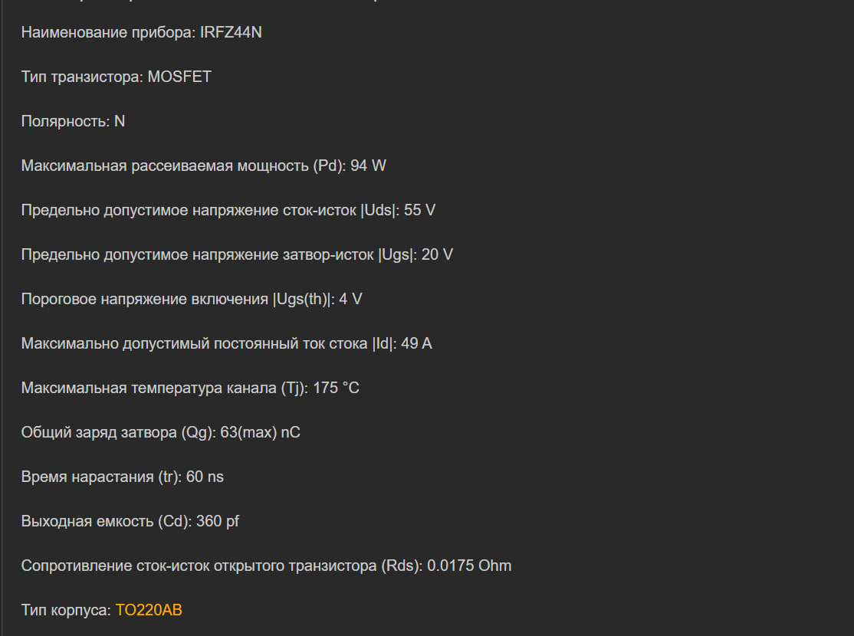Click the 175 °C channel temperature value

click(336, 388)
